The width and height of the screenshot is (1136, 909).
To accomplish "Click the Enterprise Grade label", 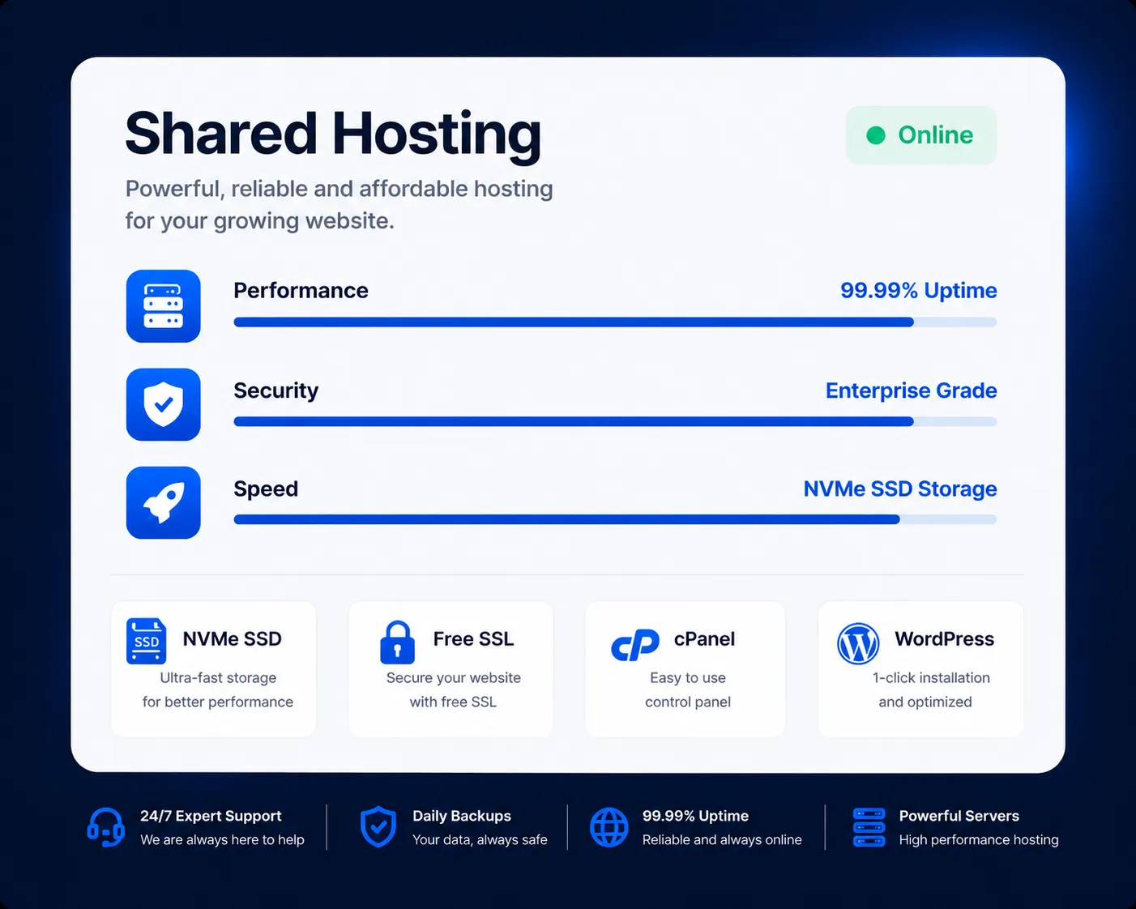I will [912, 390].
